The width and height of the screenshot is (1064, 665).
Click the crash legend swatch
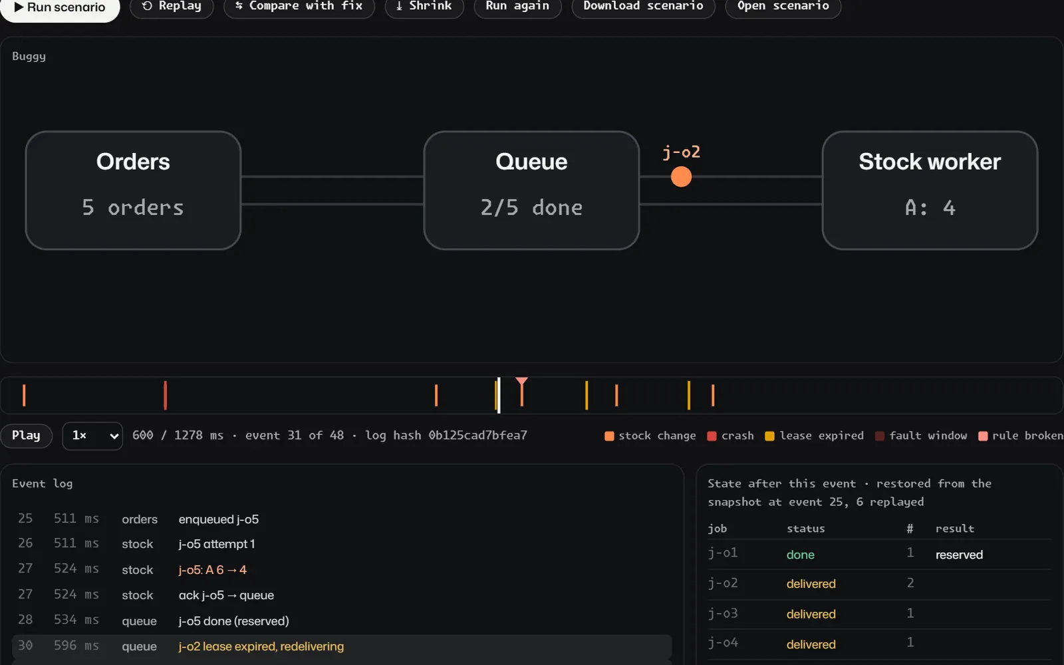[x=712, y=436]
